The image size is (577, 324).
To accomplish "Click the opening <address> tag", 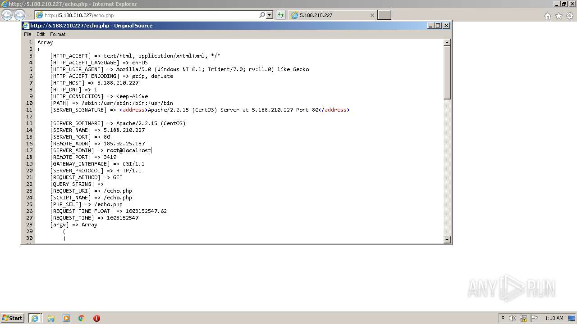I will click(134, 110).
